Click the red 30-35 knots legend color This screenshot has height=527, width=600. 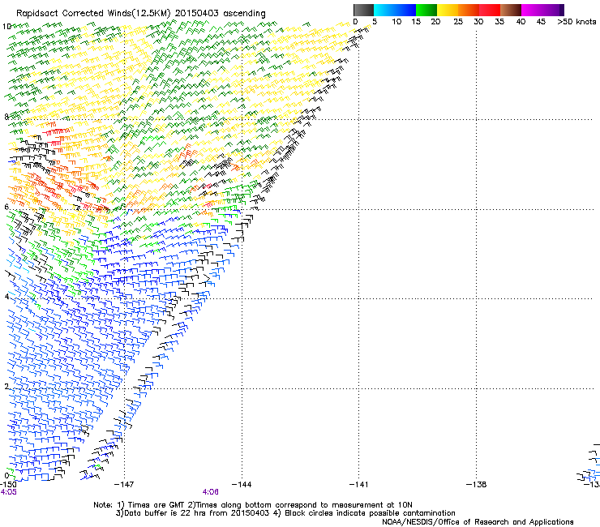490,10
